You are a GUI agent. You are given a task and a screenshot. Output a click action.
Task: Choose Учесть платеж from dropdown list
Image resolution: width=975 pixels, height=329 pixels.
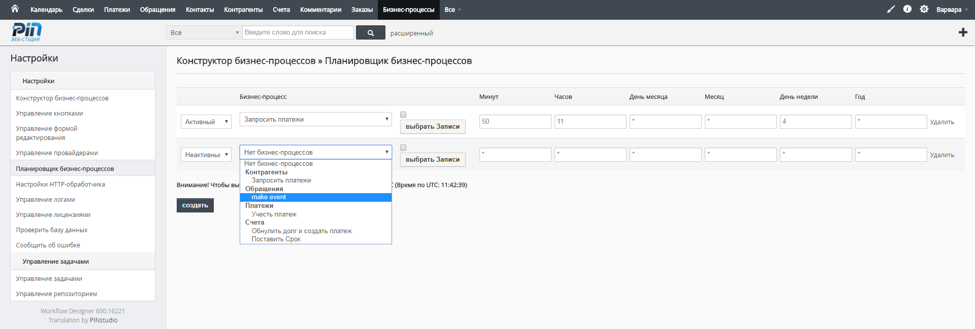click(274, 214)
